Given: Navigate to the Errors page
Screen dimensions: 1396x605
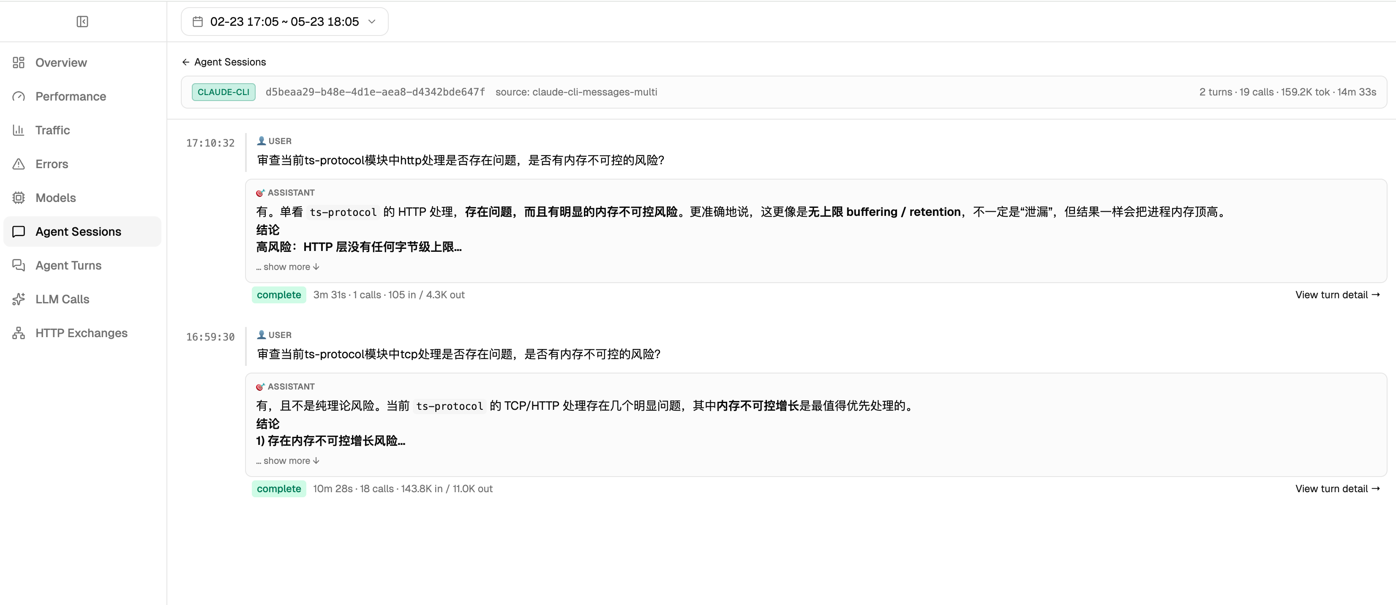Looking at the screenshot, I should pyautogui.click(x=82, y=164).
